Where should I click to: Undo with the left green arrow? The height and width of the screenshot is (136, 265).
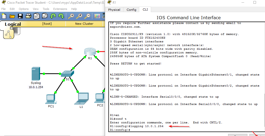coord(53,16)
